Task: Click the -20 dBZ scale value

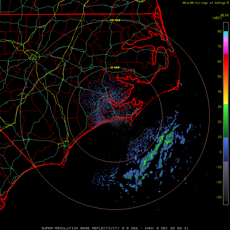Action: [x=218, y=182]
